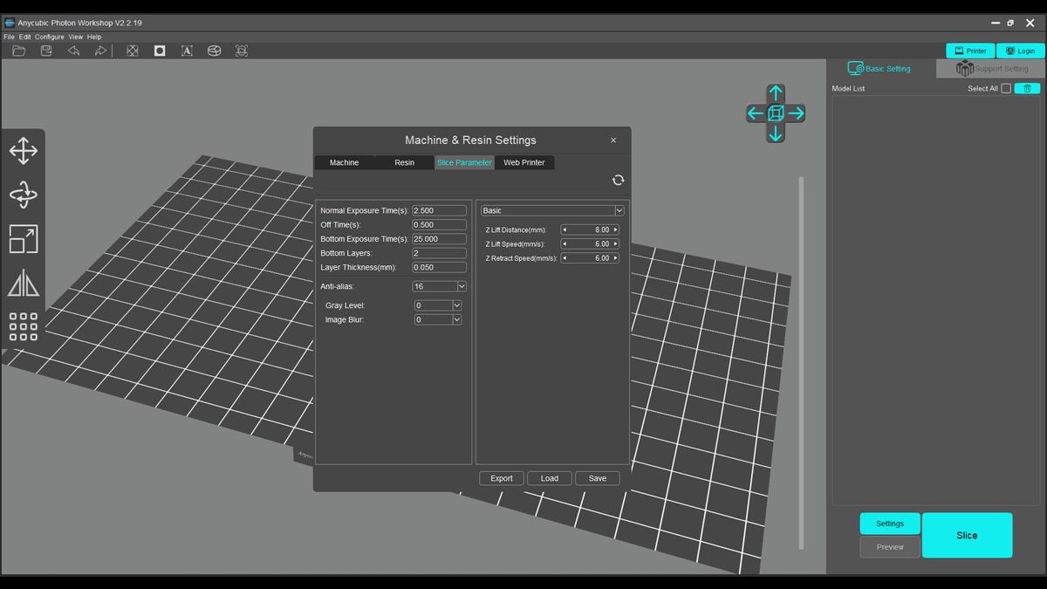This screenshot has width=1047, height=589.
Task: Click the rightmost toolbar scan icon
Action: [242, 51]
